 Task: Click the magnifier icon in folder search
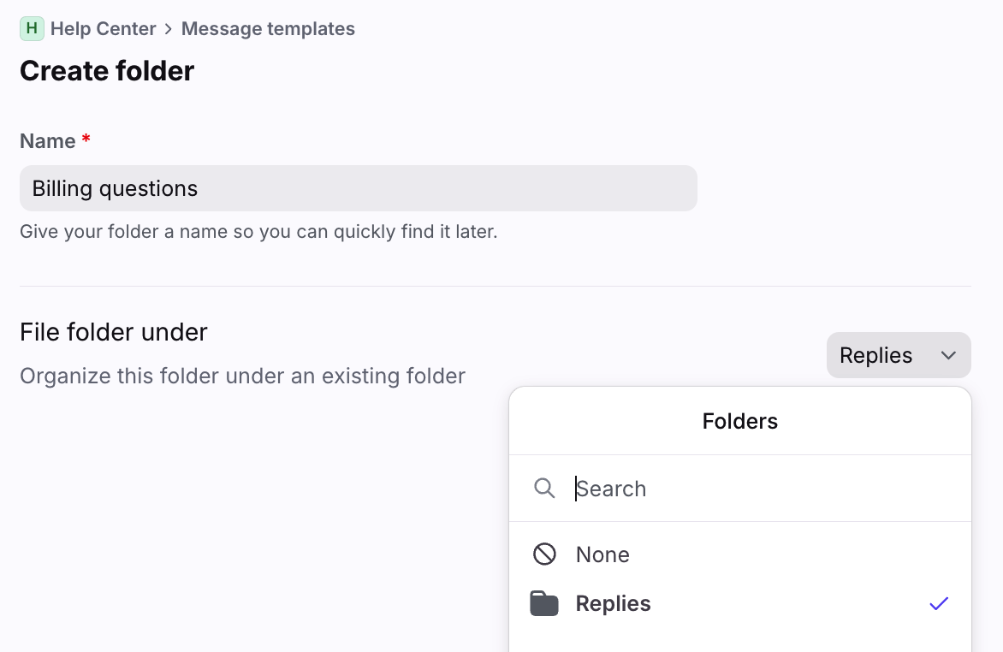pyautogui.click(x=544, y=489)
